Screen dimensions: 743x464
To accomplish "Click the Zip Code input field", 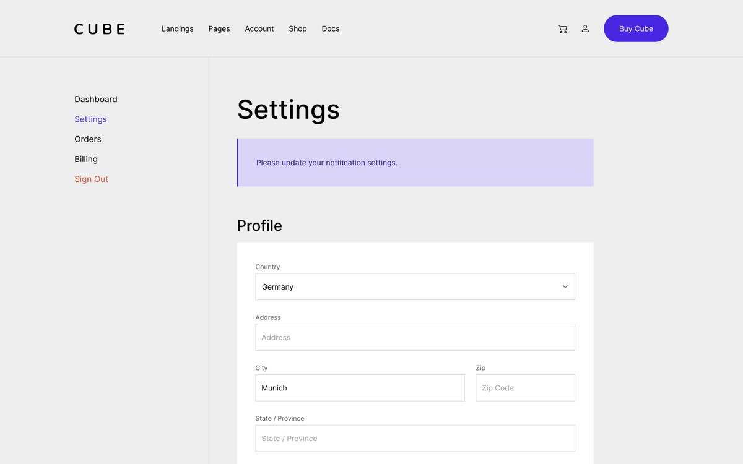I will coord(525,388).
